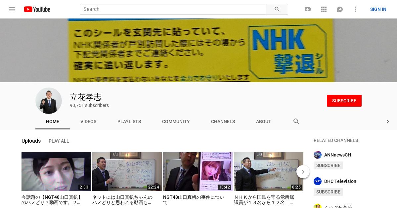Show more channel tabs with right chevron

pos(388,121)
